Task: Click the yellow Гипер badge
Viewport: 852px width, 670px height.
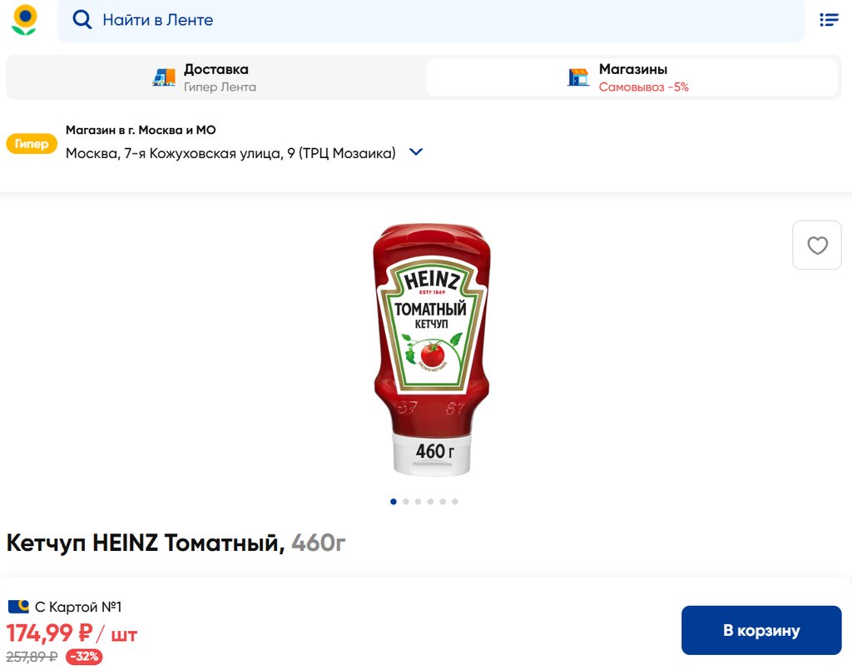Action: coord(32,143)
